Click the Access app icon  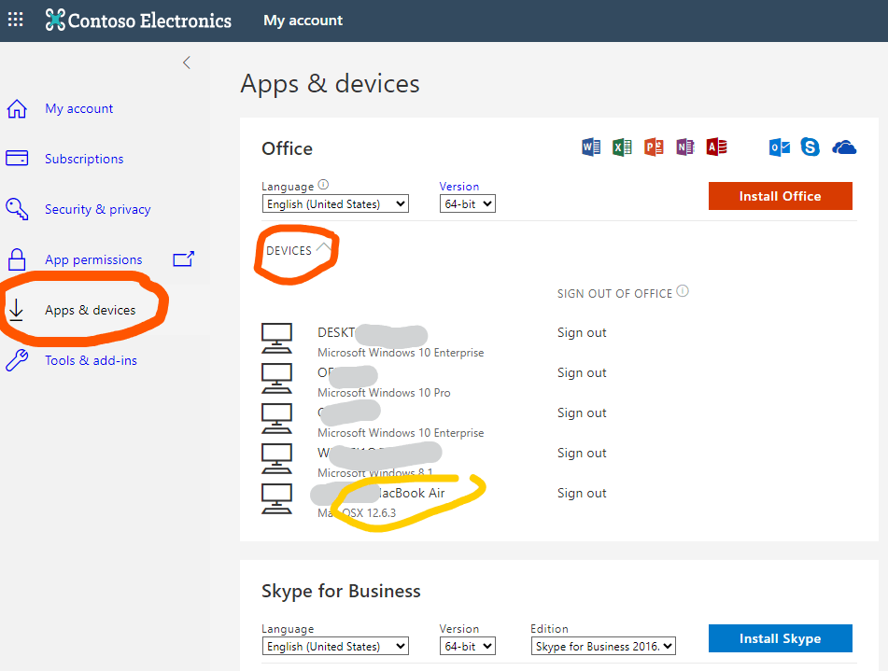coord(716,147)
